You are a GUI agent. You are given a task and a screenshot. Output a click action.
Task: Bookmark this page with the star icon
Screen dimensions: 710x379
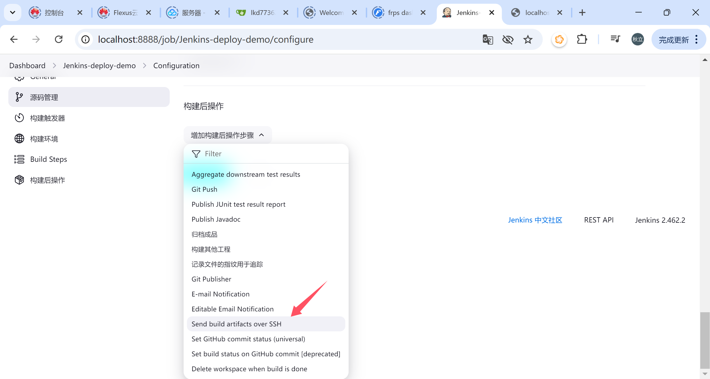[x=528, y=40]
